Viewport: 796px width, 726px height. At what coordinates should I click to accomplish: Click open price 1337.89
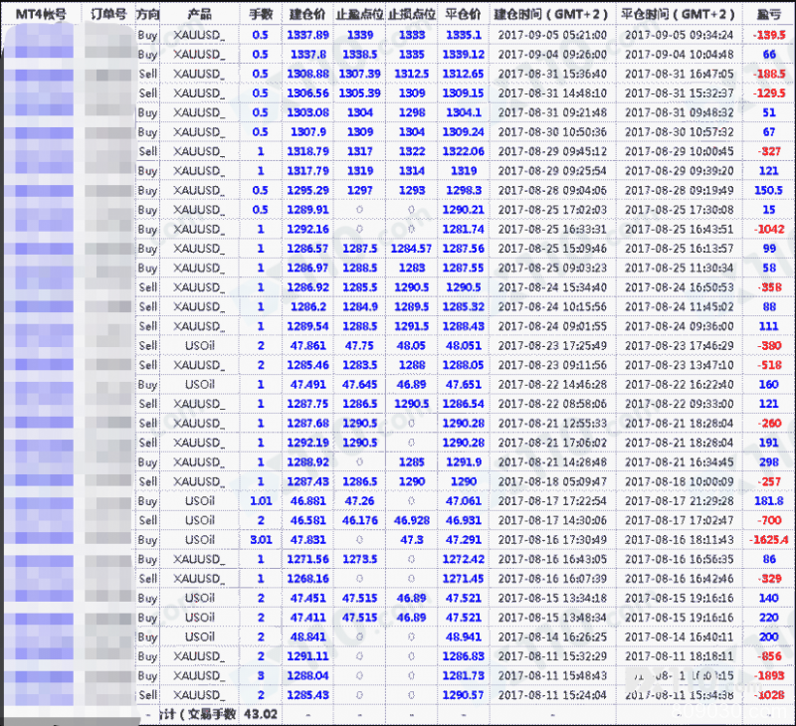(x=307, y=35)
